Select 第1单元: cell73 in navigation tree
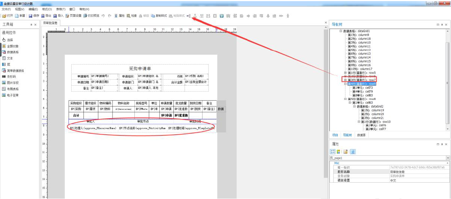Screen dimensions: 451x199 tap(362, 88)
